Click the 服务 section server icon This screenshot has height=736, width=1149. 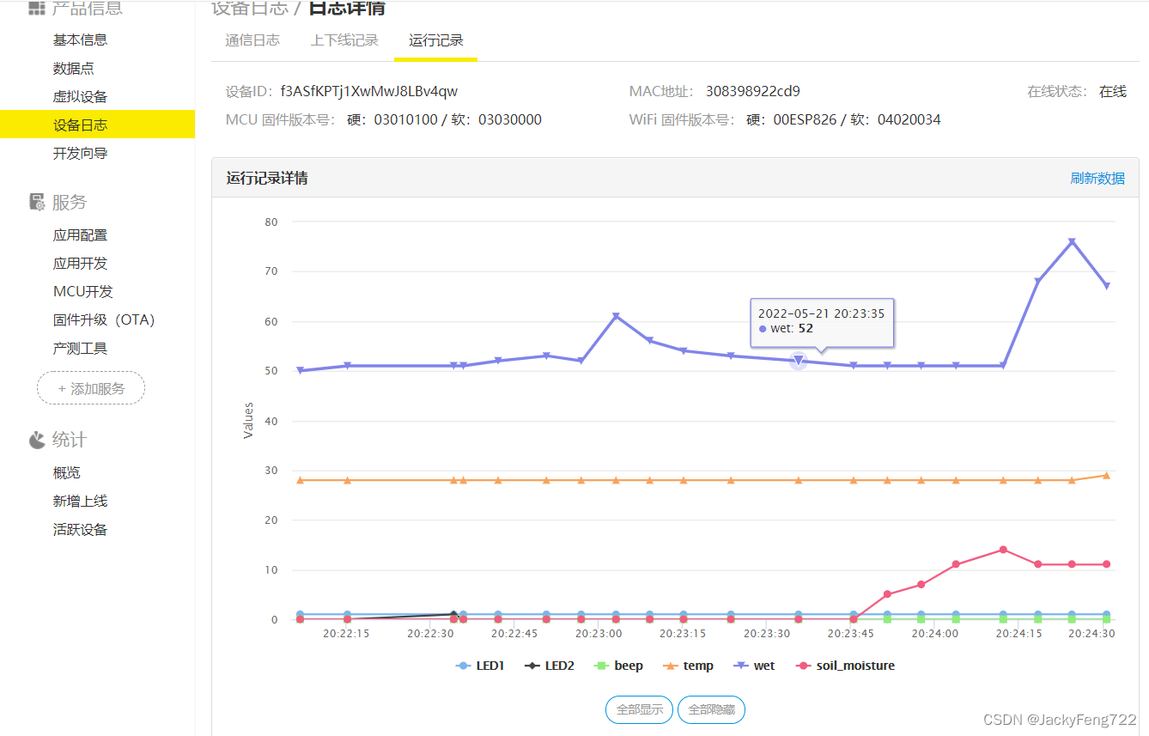(x=37, y=203)
